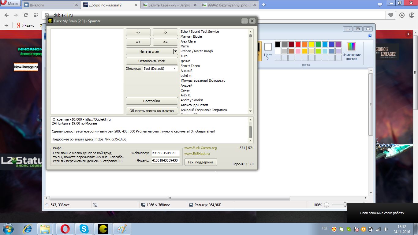Switch to Opera via taskbar icon
The width and height of the screenshot is (418, 235).
(65, 229)
